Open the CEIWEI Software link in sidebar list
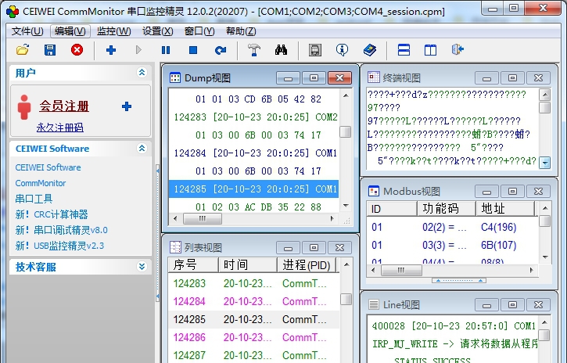Image resolution: width=567 pixels, height=363 pixels. (x=48, y=167)
